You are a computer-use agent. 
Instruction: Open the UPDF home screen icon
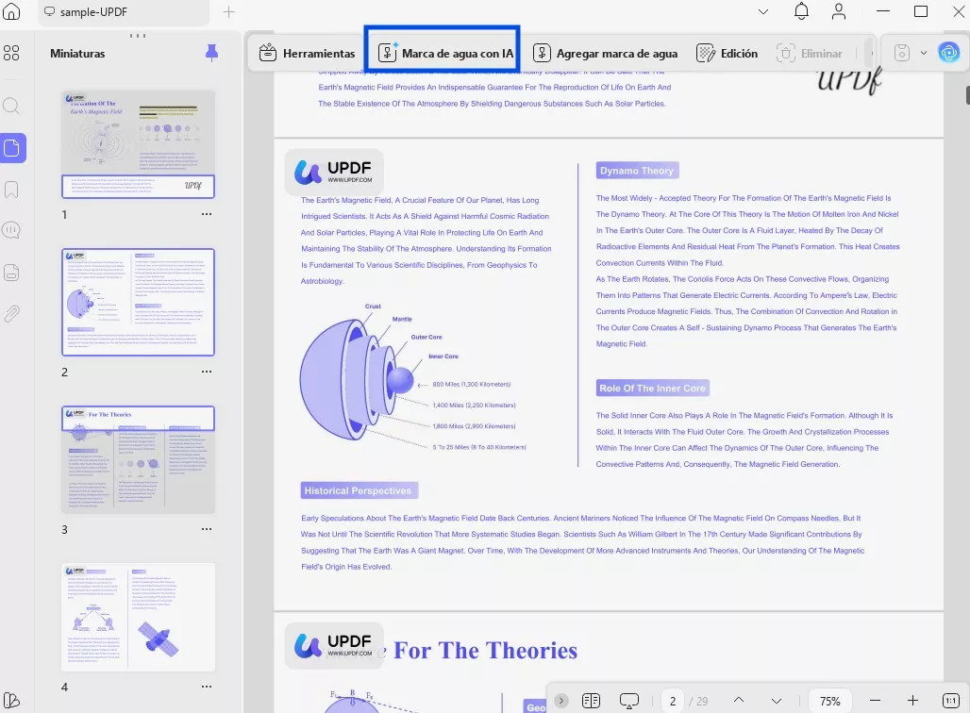(11, 11)
